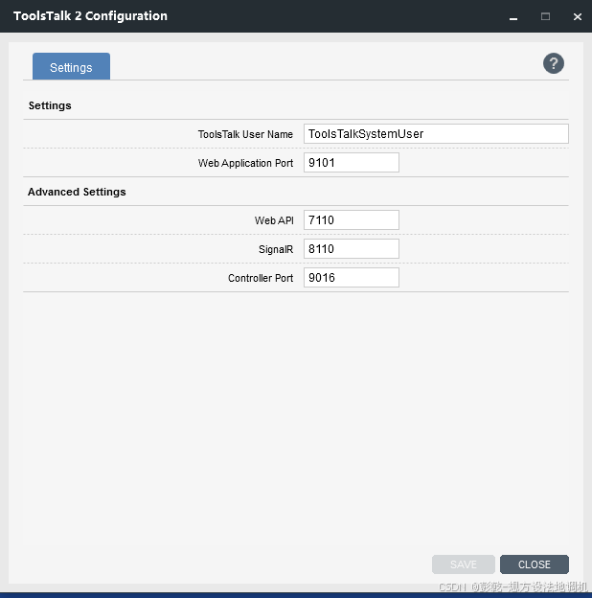Click the Controller Port label
This screenshot has height=598, width=592.
tap(261, 278)
